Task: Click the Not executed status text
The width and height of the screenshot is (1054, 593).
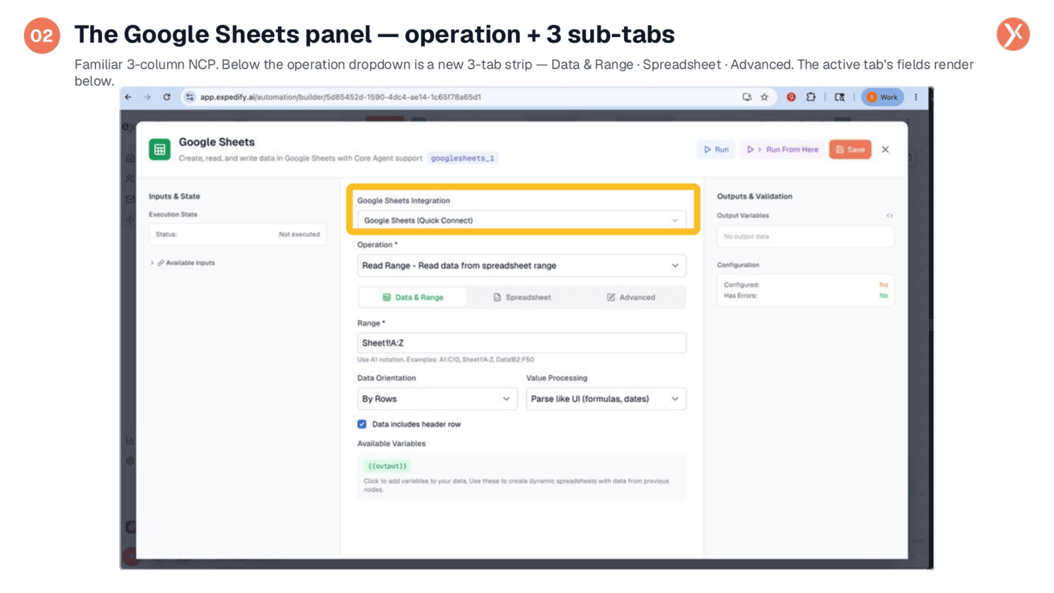Action: coord(299,235)
